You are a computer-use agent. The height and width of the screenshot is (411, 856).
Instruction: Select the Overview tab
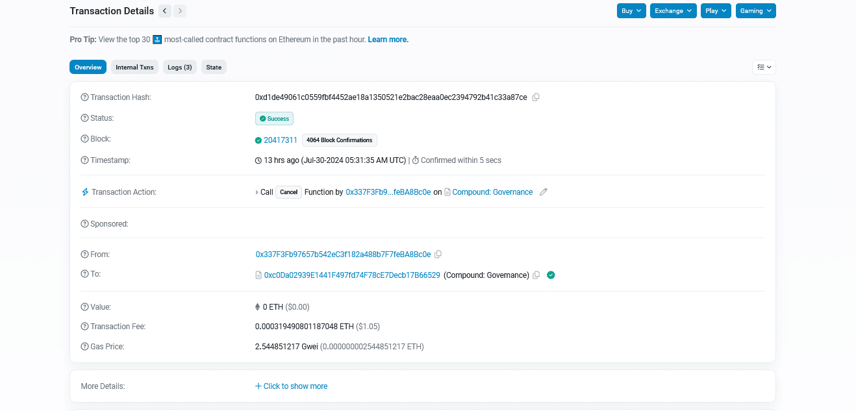pyautogui.click(x=88, y=67)
